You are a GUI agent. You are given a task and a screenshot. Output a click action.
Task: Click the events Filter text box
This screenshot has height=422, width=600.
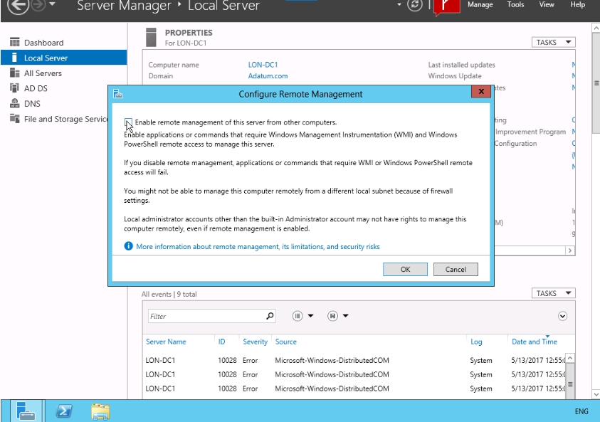point(206,316)
